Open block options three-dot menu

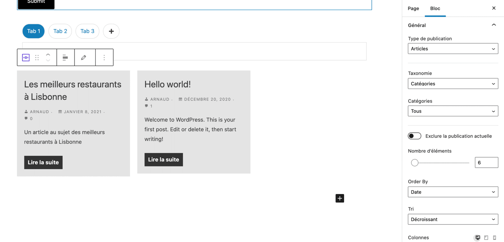pyautogui.click(x=104, y=57)
